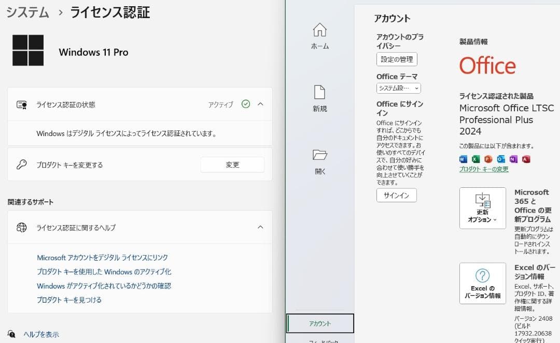
Task: Open Word from the included products icons
Action: click(463, 159)
